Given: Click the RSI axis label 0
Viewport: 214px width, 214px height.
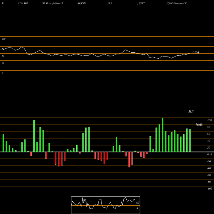Looking at the screenshot, I should [2, 73].
